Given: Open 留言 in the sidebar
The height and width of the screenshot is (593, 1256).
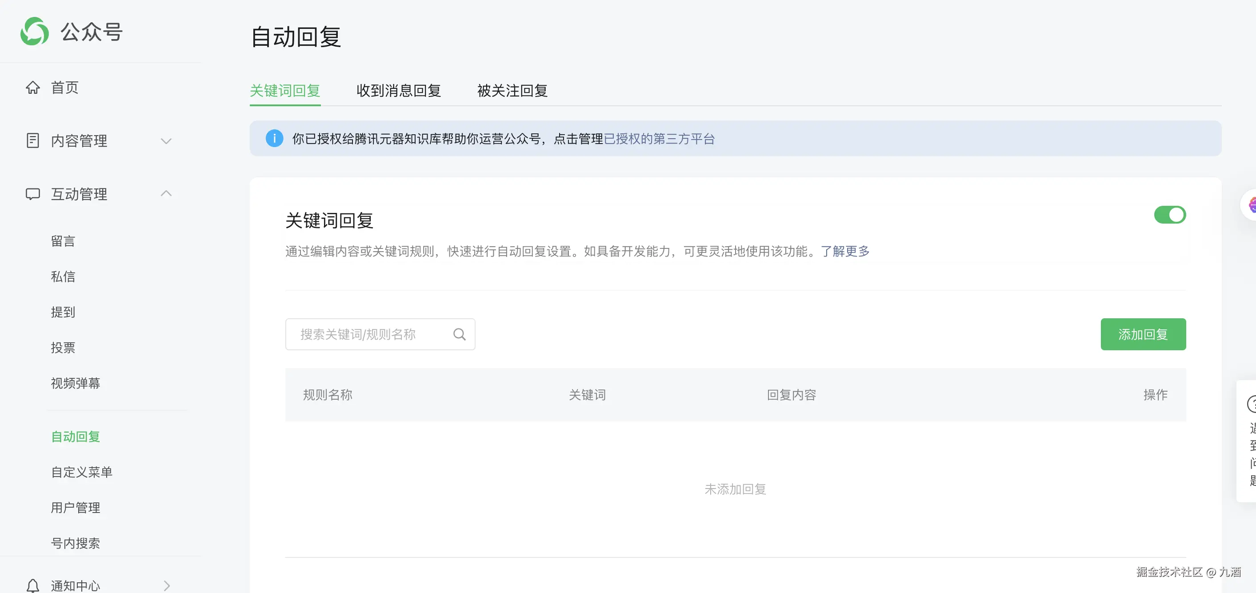Looking at the screenshot, I should click(x=63, y=241).
